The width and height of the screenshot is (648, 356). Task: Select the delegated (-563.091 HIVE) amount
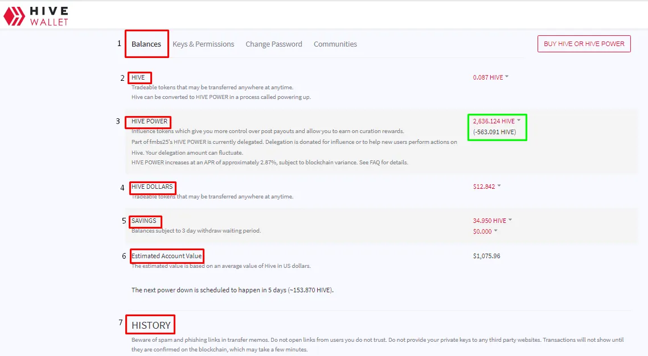coord(494,132)
